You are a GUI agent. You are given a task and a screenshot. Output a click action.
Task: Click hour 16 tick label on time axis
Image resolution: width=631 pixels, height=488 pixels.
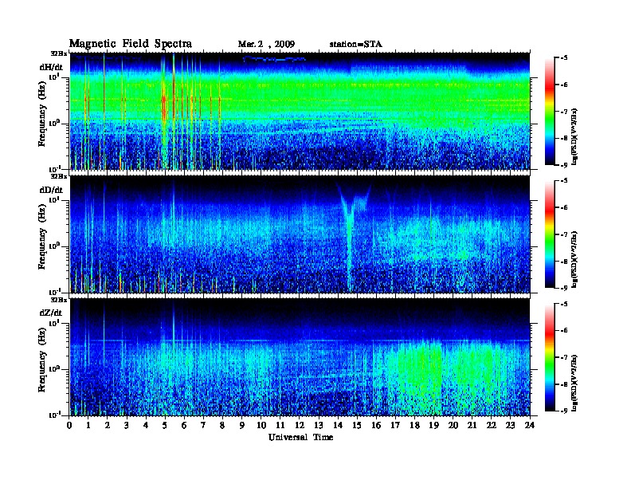[376, 425]
